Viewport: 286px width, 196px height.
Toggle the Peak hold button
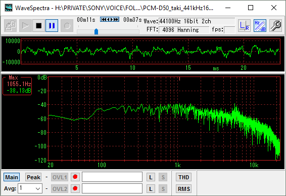pyautogui.click(x=33, y=177)
